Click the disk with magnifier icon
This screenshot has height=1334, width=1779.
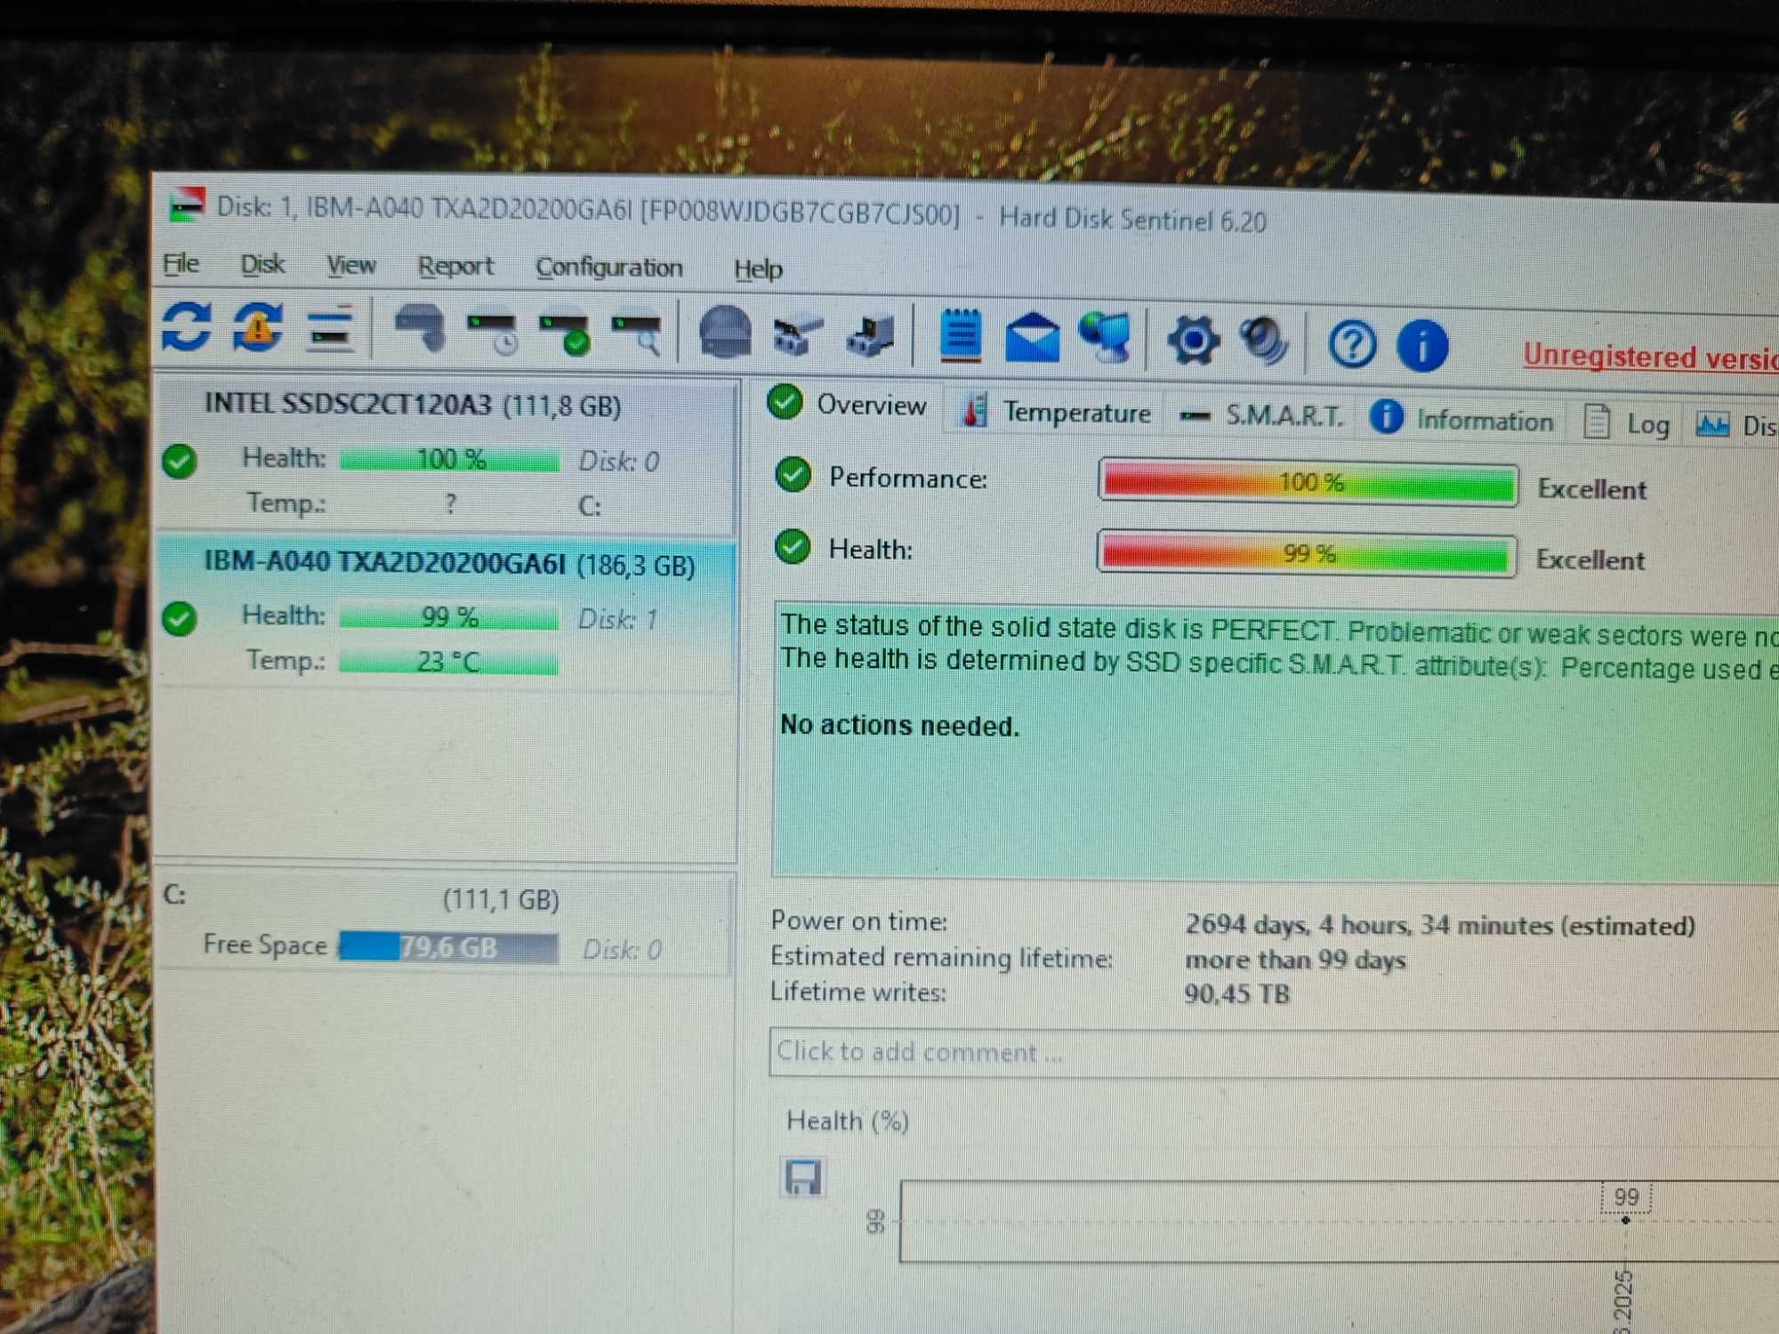pos(636,335)
